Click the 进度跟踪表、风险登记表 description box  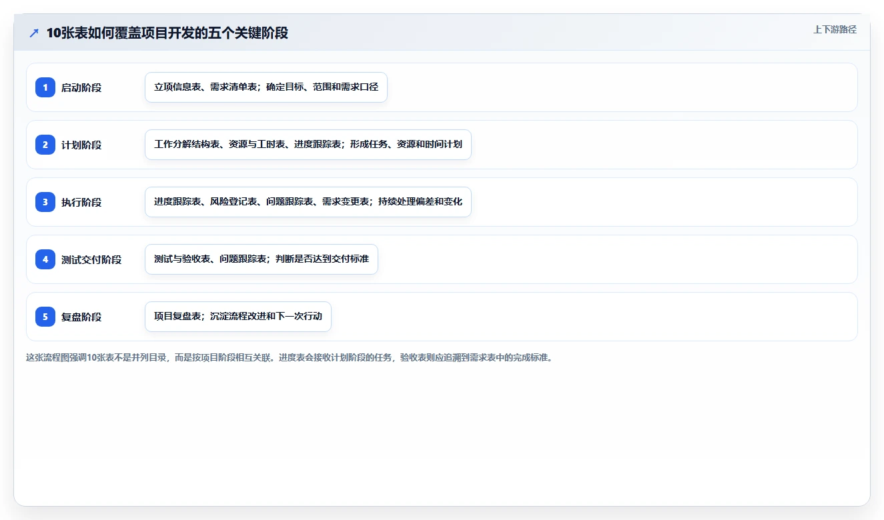pyautogui.click(x=308, y=202)
